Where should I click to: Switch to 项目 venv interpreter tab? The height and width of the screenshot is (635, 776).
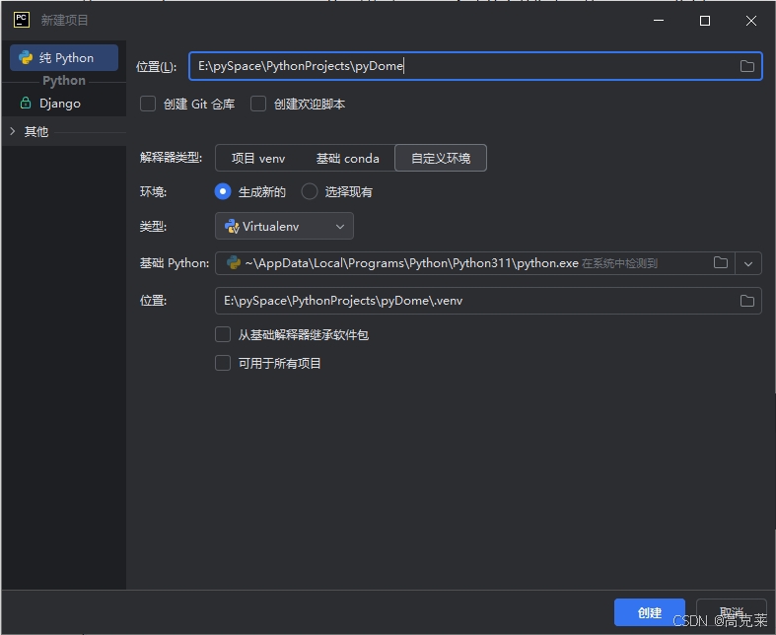point(258,159)
